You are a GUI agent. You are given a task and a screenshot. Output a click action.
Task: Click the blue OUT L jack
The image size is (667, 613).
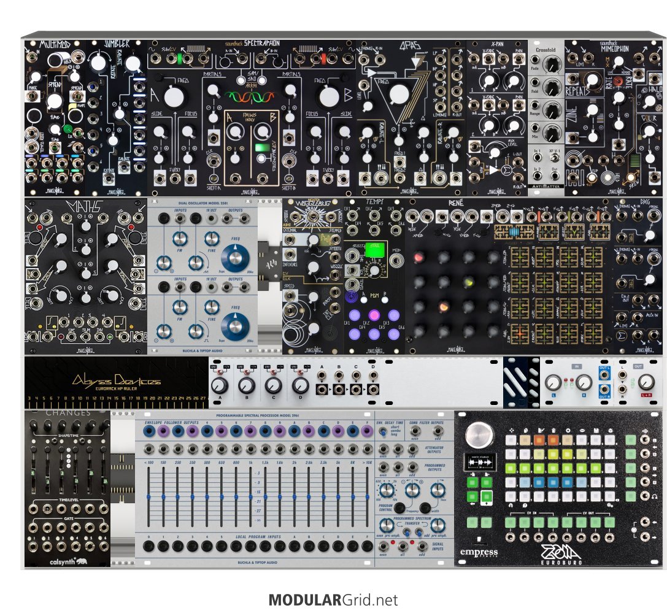604,375
